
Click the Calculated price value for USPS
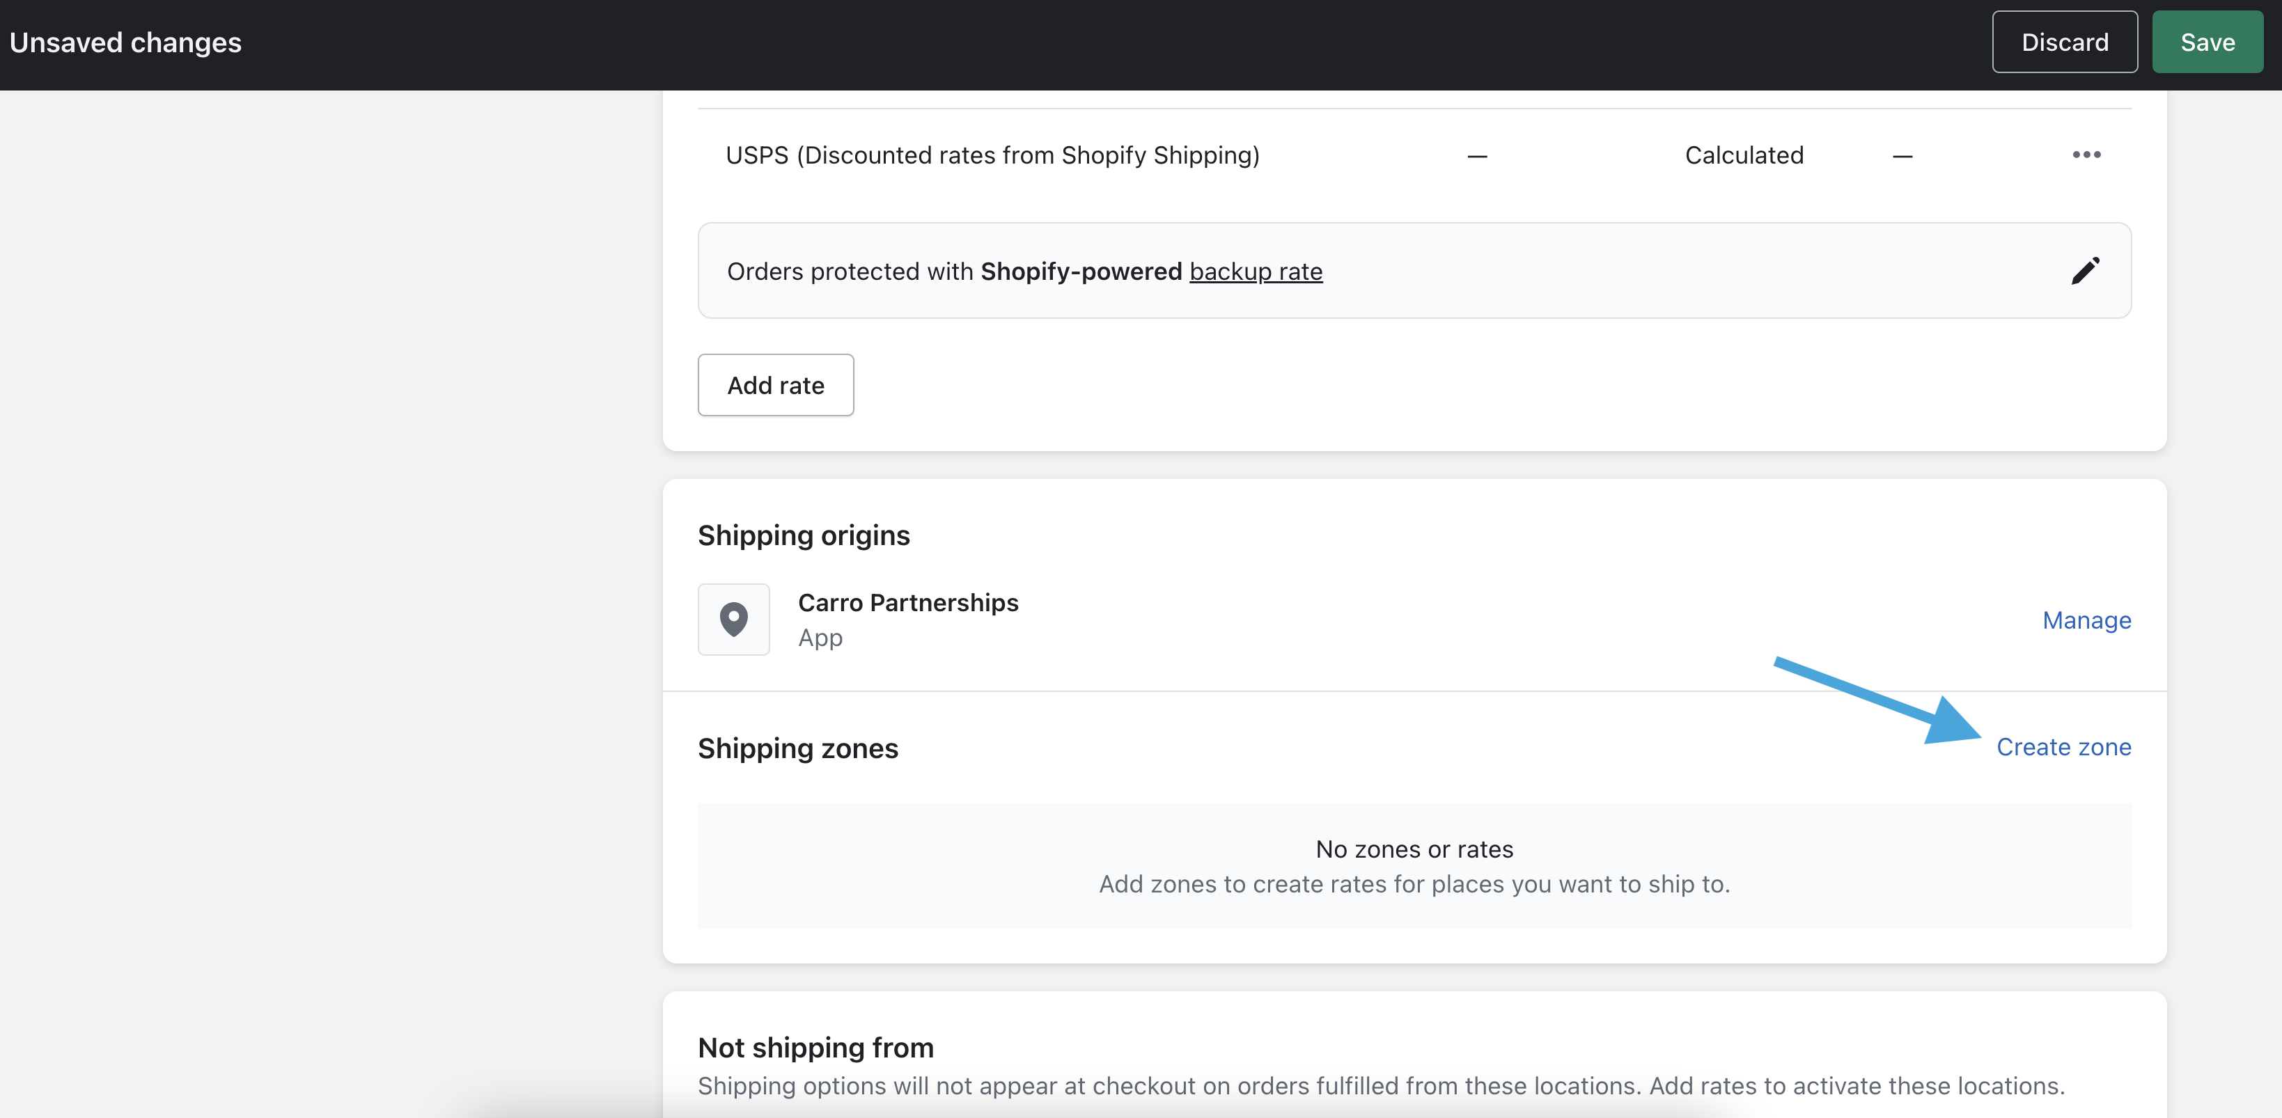coord(1744,155)
